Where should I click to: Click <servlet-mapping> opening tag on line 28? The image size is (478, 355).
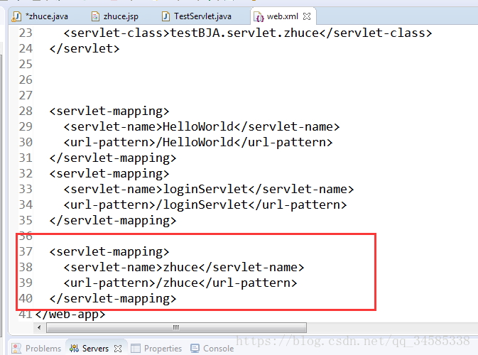pyautogui.click(x=109, y=111)
